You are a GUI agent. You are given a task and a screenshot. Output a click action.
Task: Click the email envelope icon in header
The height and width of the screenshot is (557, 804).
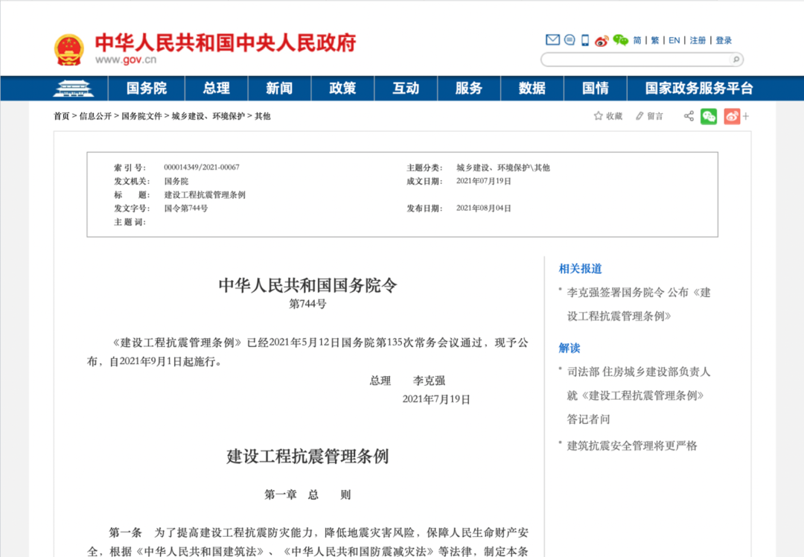552,40
